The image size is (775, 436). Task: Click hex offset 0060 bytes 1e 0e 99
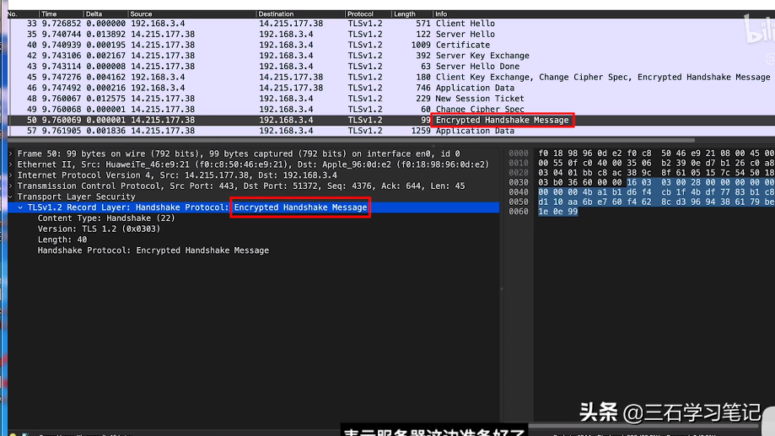[x=557, y=212]
